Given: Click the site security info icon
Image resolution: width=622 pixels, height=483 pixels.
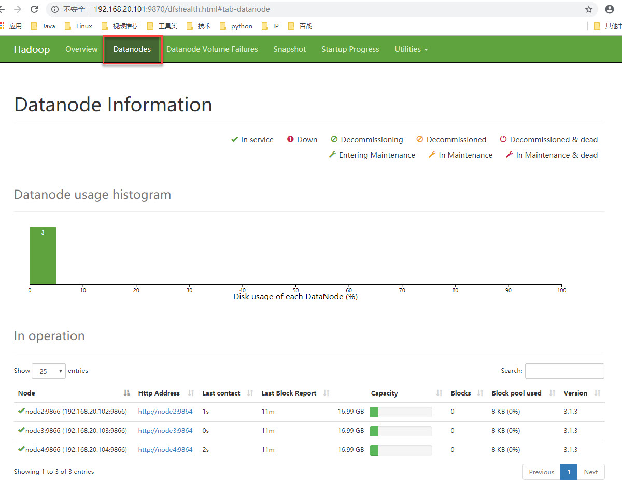Looking at the screenshot, I should point(55,9).
